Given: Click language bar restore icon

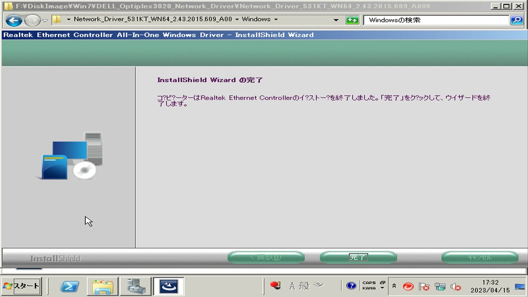Looking at the screenshot, I should [383, 282].
